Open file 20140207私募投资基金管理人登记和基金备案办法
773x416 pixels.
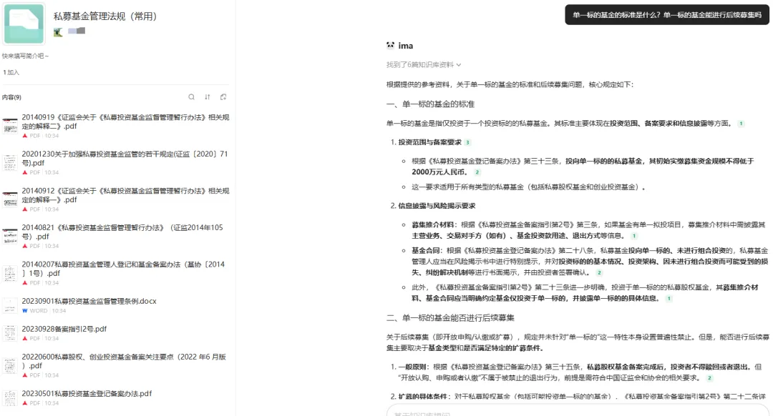[x=123, y=269]
